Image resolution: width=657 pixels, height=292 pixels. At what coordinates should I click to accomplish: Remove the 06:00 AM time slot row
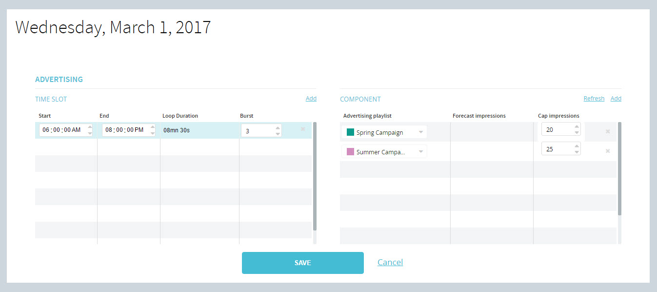coord(303,129)
